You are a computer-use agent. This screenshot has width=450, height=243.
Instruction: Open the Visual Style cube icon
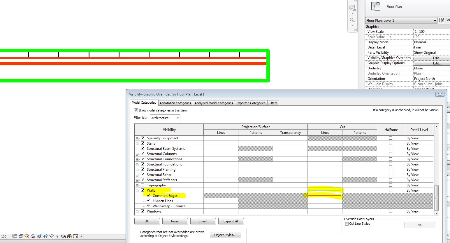21,236
